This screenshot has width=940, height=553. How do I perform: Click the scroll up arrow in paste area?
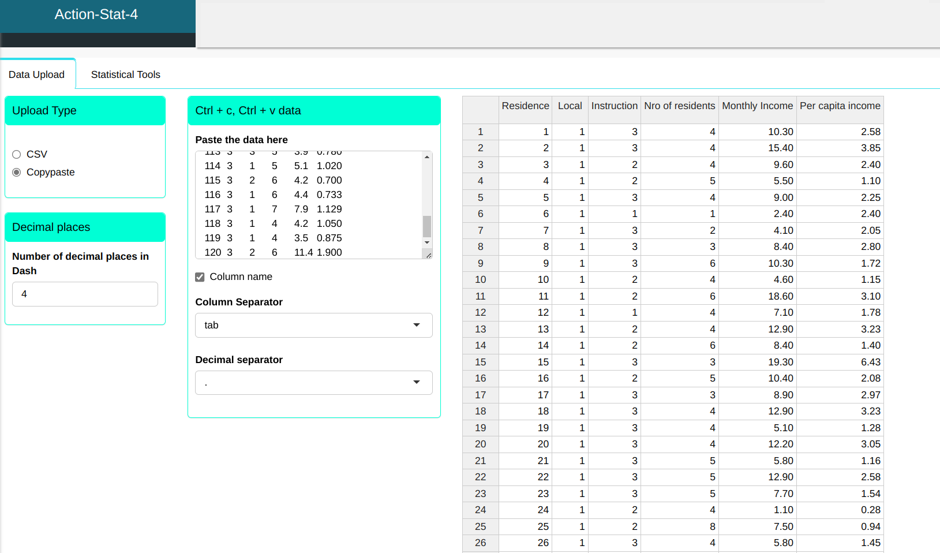point(427,157)
